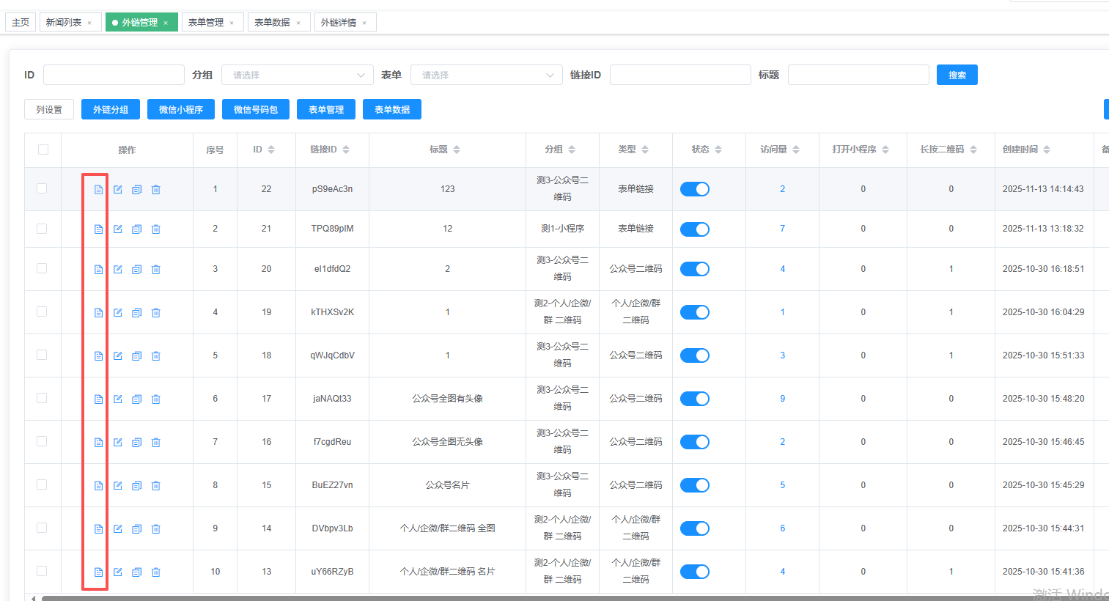Click the 微信号码包 button
1109x601 pixels.
(255, 109)
